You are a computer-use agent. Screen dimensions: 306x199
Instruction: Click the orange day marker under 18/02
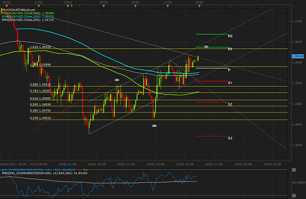pos(199,6)
